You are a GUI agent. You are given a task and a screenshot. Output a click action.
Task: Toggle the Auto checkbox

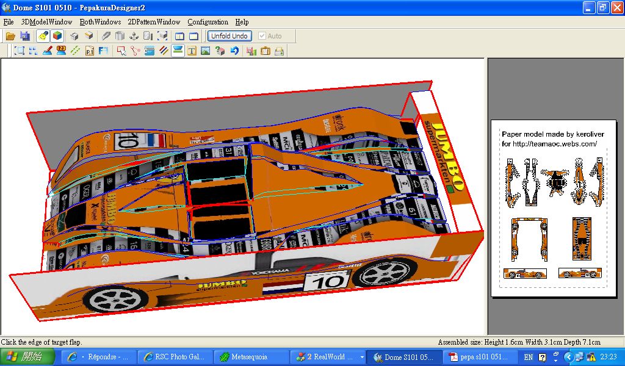point(262,36)
